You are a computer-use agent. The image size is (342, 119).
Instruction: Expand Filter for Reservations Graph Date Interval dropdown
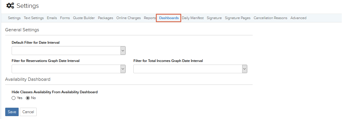pos(69,69)
